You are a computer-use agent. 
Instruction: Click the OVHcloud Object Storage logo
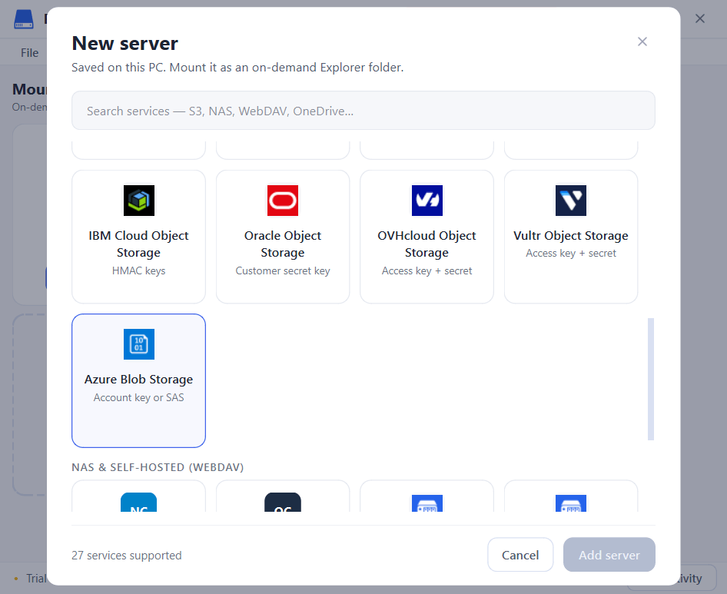click(x=427, y=201)
